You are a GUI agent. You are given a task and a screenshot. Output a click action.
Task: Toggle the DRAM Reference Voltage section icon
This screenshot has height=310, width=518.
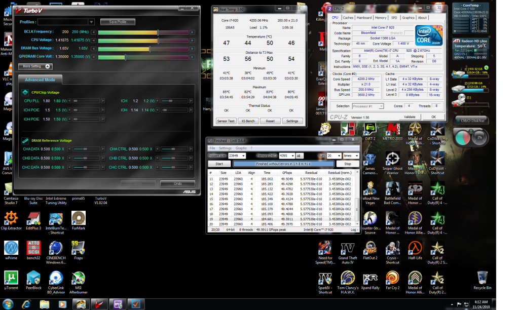25,141
